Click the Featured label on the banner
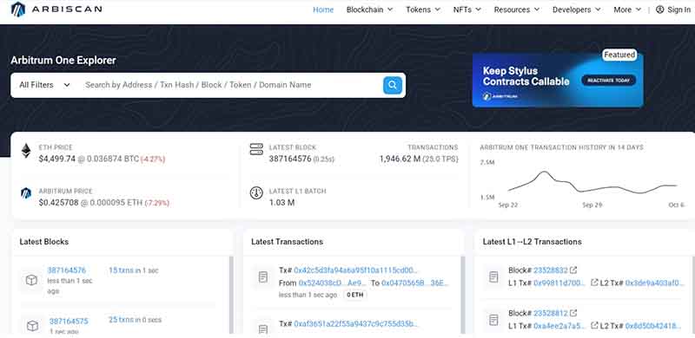Viewport: 695px width, 338px height. 619,55
